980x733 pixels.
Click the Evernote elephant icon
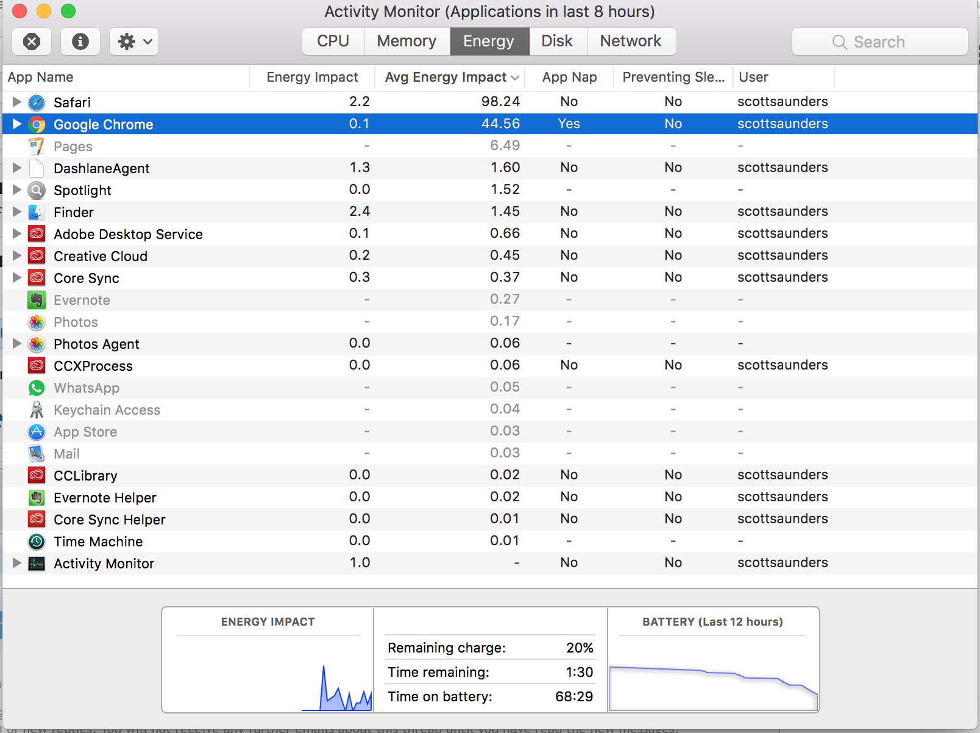pos(37,300)
